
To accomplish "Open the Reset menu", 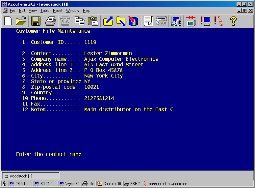I will [58, 11].
